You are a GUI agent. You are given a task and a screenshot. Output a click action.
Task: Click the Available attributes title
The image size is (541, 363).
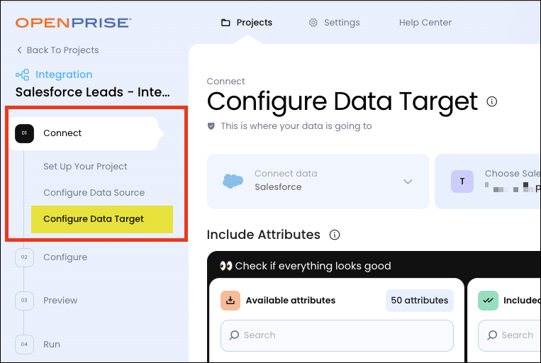(x=291, y=301)
